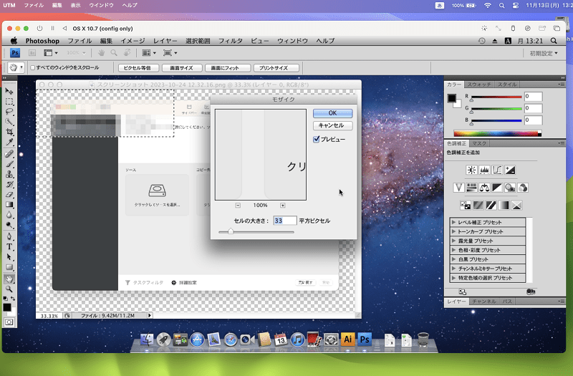This screenshot has height=376, width=573.
Task: Select the Eraser tool
Action: coord(9,194)
